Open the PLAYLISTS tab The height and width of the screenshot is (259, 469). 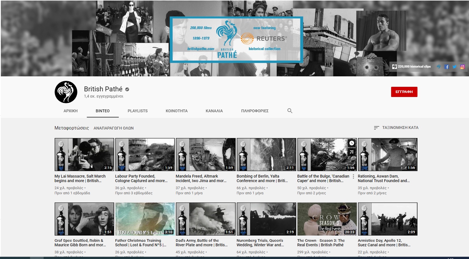click(x=138, y=111)
